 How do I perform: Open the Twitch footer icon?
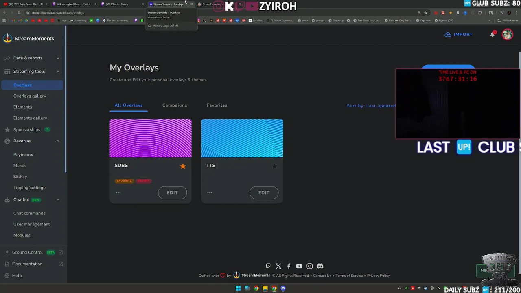(268, 266)
